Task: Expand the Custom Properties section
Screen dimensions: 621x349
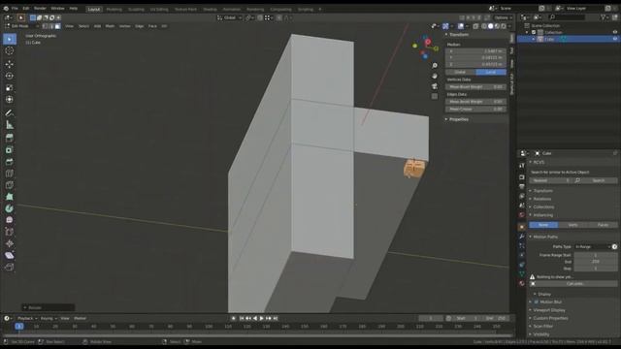Action: point(550,318)
